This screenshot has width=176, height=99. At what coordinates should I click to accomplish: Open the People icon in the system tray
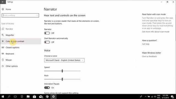pyautogui.click(x=141, y=97)
